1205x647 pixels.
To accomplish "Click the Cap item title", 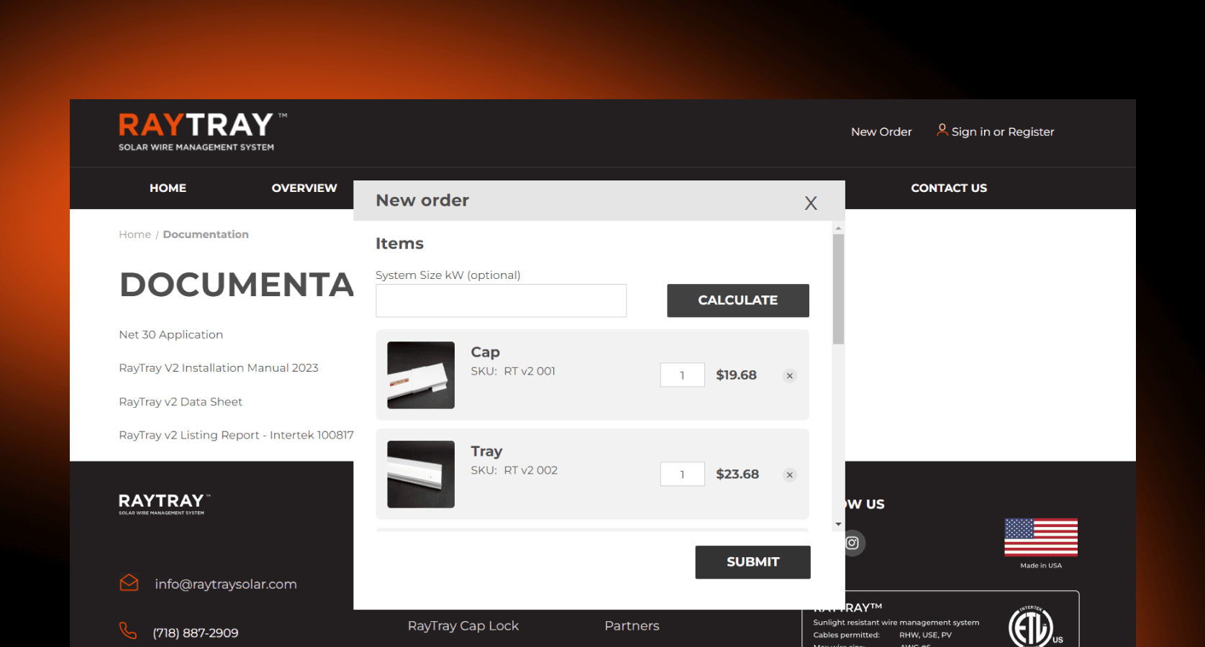I will tap(486, 352).
